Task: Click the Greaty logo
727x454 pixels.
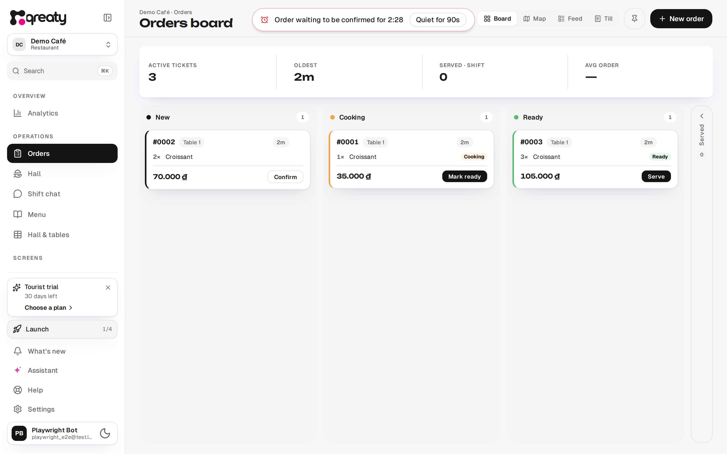Action: 38,18
